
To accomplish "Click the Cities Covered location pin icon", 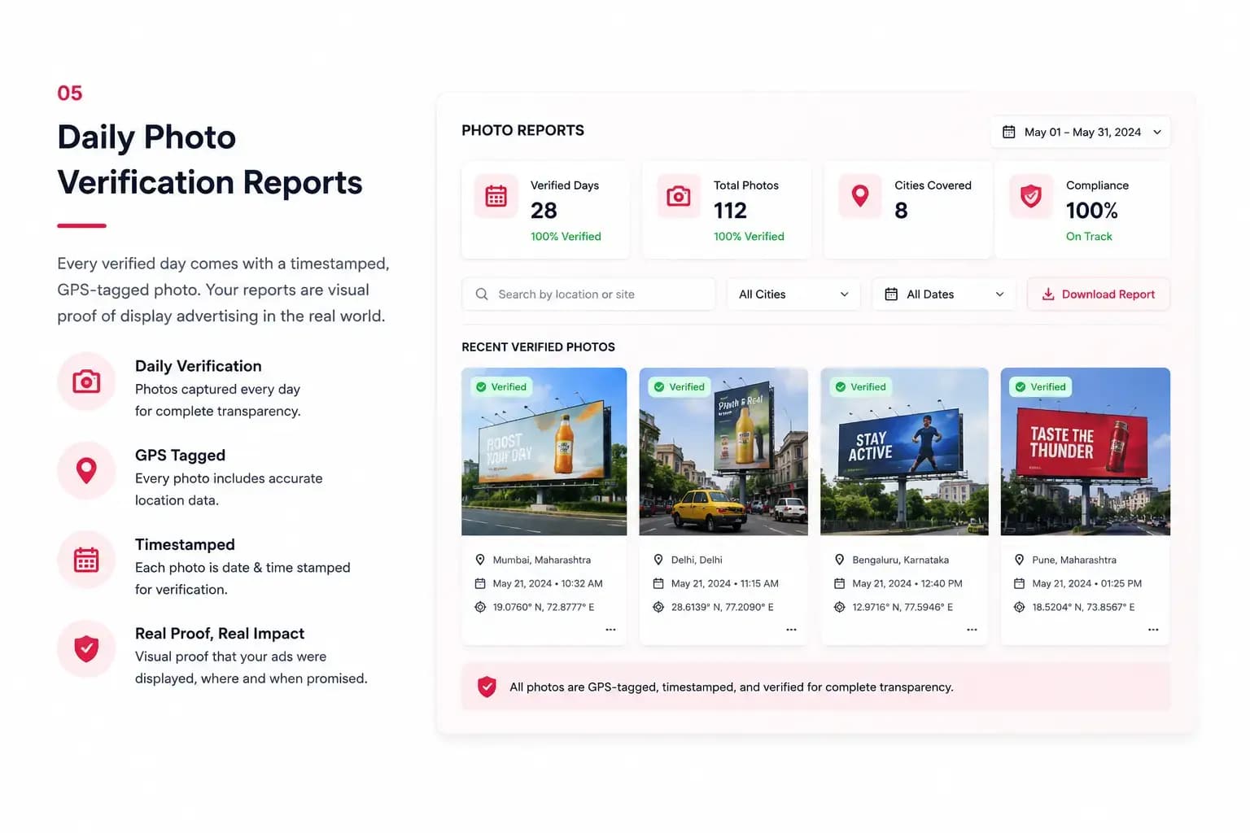I will click(860, 196).
